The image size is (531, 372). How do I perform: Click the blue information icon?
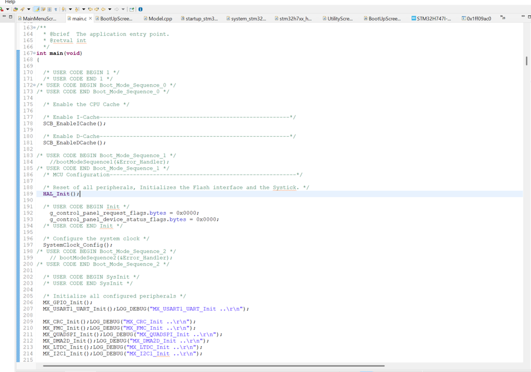[139, 9]
